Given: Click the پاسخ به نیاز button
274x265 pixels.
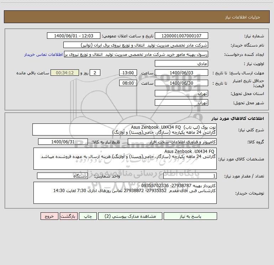Looking at the screenshot, I should (190, 216).
